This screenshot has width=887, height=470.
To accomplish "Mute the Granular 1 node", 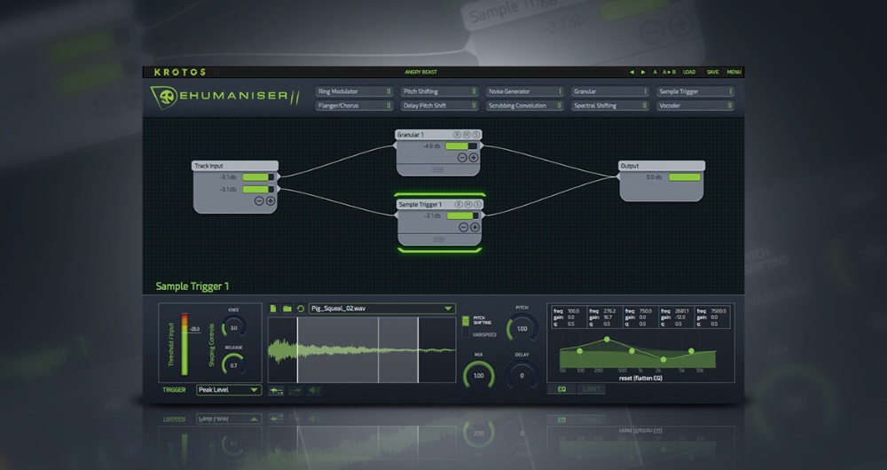I will coord(467,135).
